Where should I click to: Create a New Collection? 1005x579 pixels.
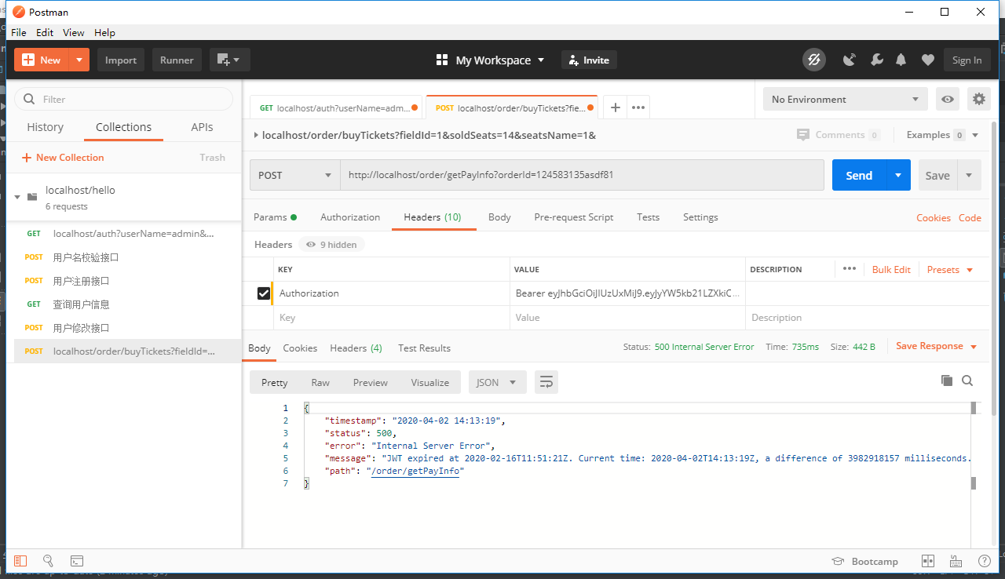coord(63,157)
